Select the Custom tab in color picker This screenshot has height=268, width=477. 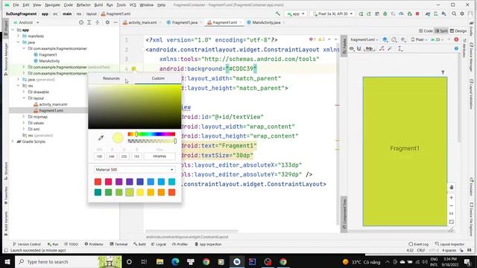(x=158, y=78)
